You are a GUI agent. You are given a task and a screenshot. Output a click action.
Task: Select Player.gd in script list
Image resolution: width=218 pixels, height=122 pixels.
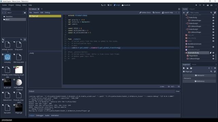point(45,16)
